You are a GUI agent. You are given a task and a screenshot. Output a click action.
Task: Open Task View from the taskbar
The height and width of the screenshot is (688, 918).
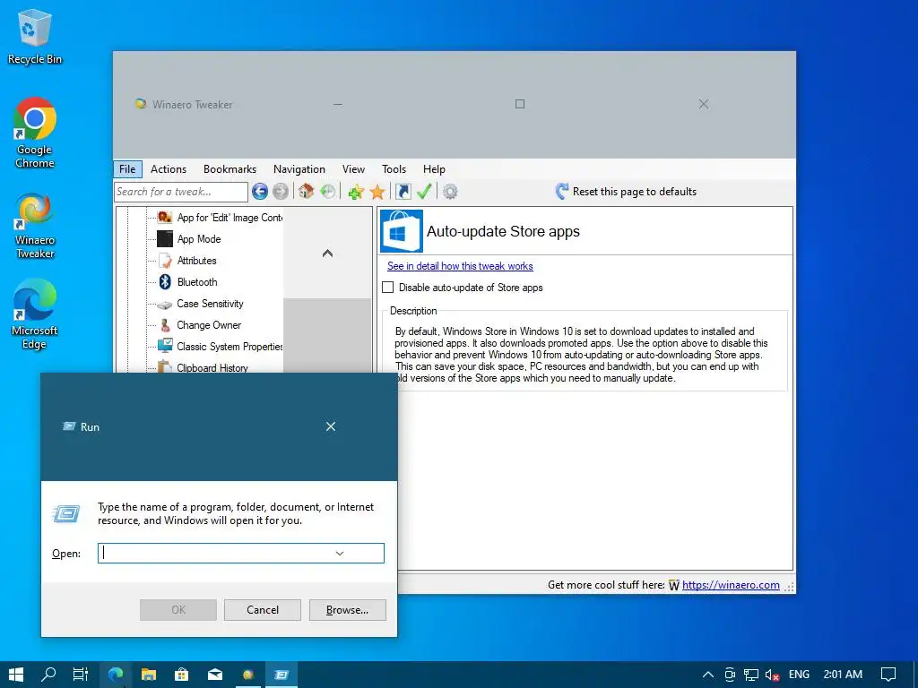[81, 675]
